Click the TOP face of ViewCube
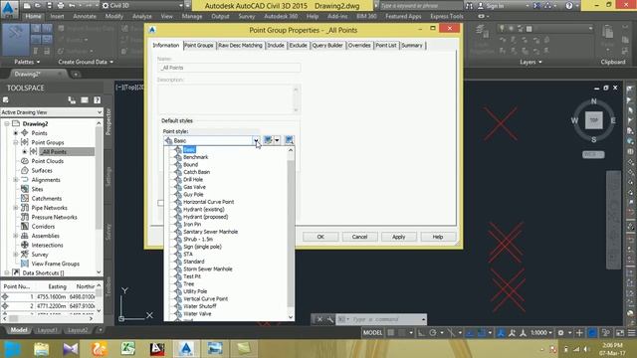The height and width of the screenshot is (358, 637). 593,120
